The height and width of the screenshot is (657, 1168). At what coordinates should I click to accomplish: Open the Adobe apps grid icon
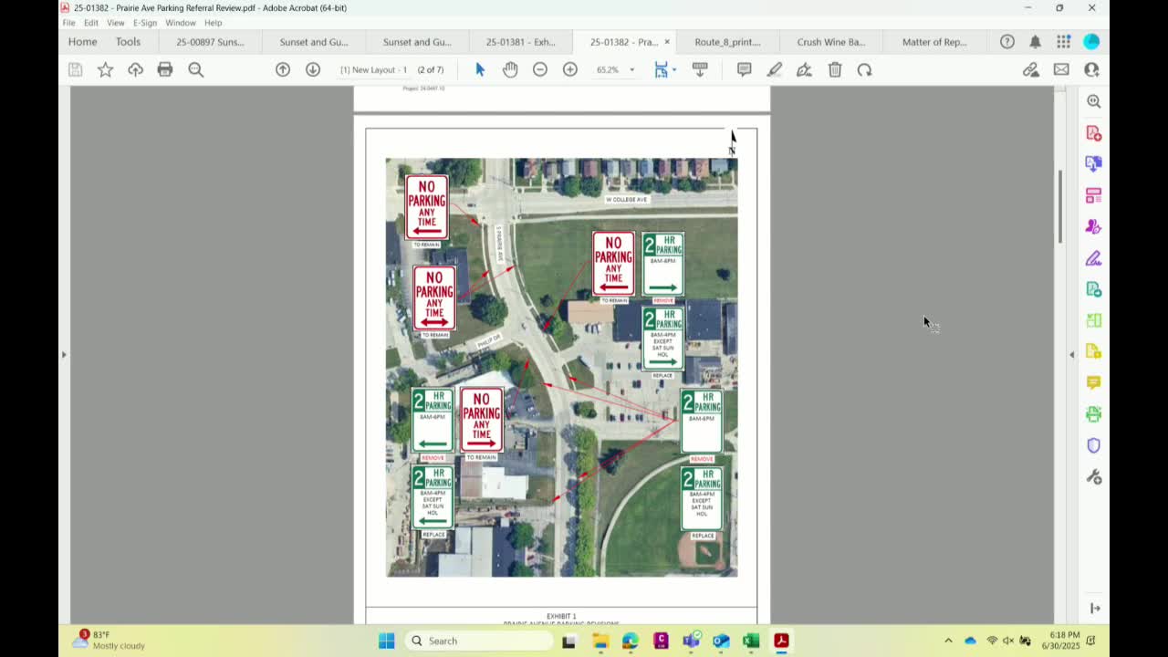pos(1063,42)
